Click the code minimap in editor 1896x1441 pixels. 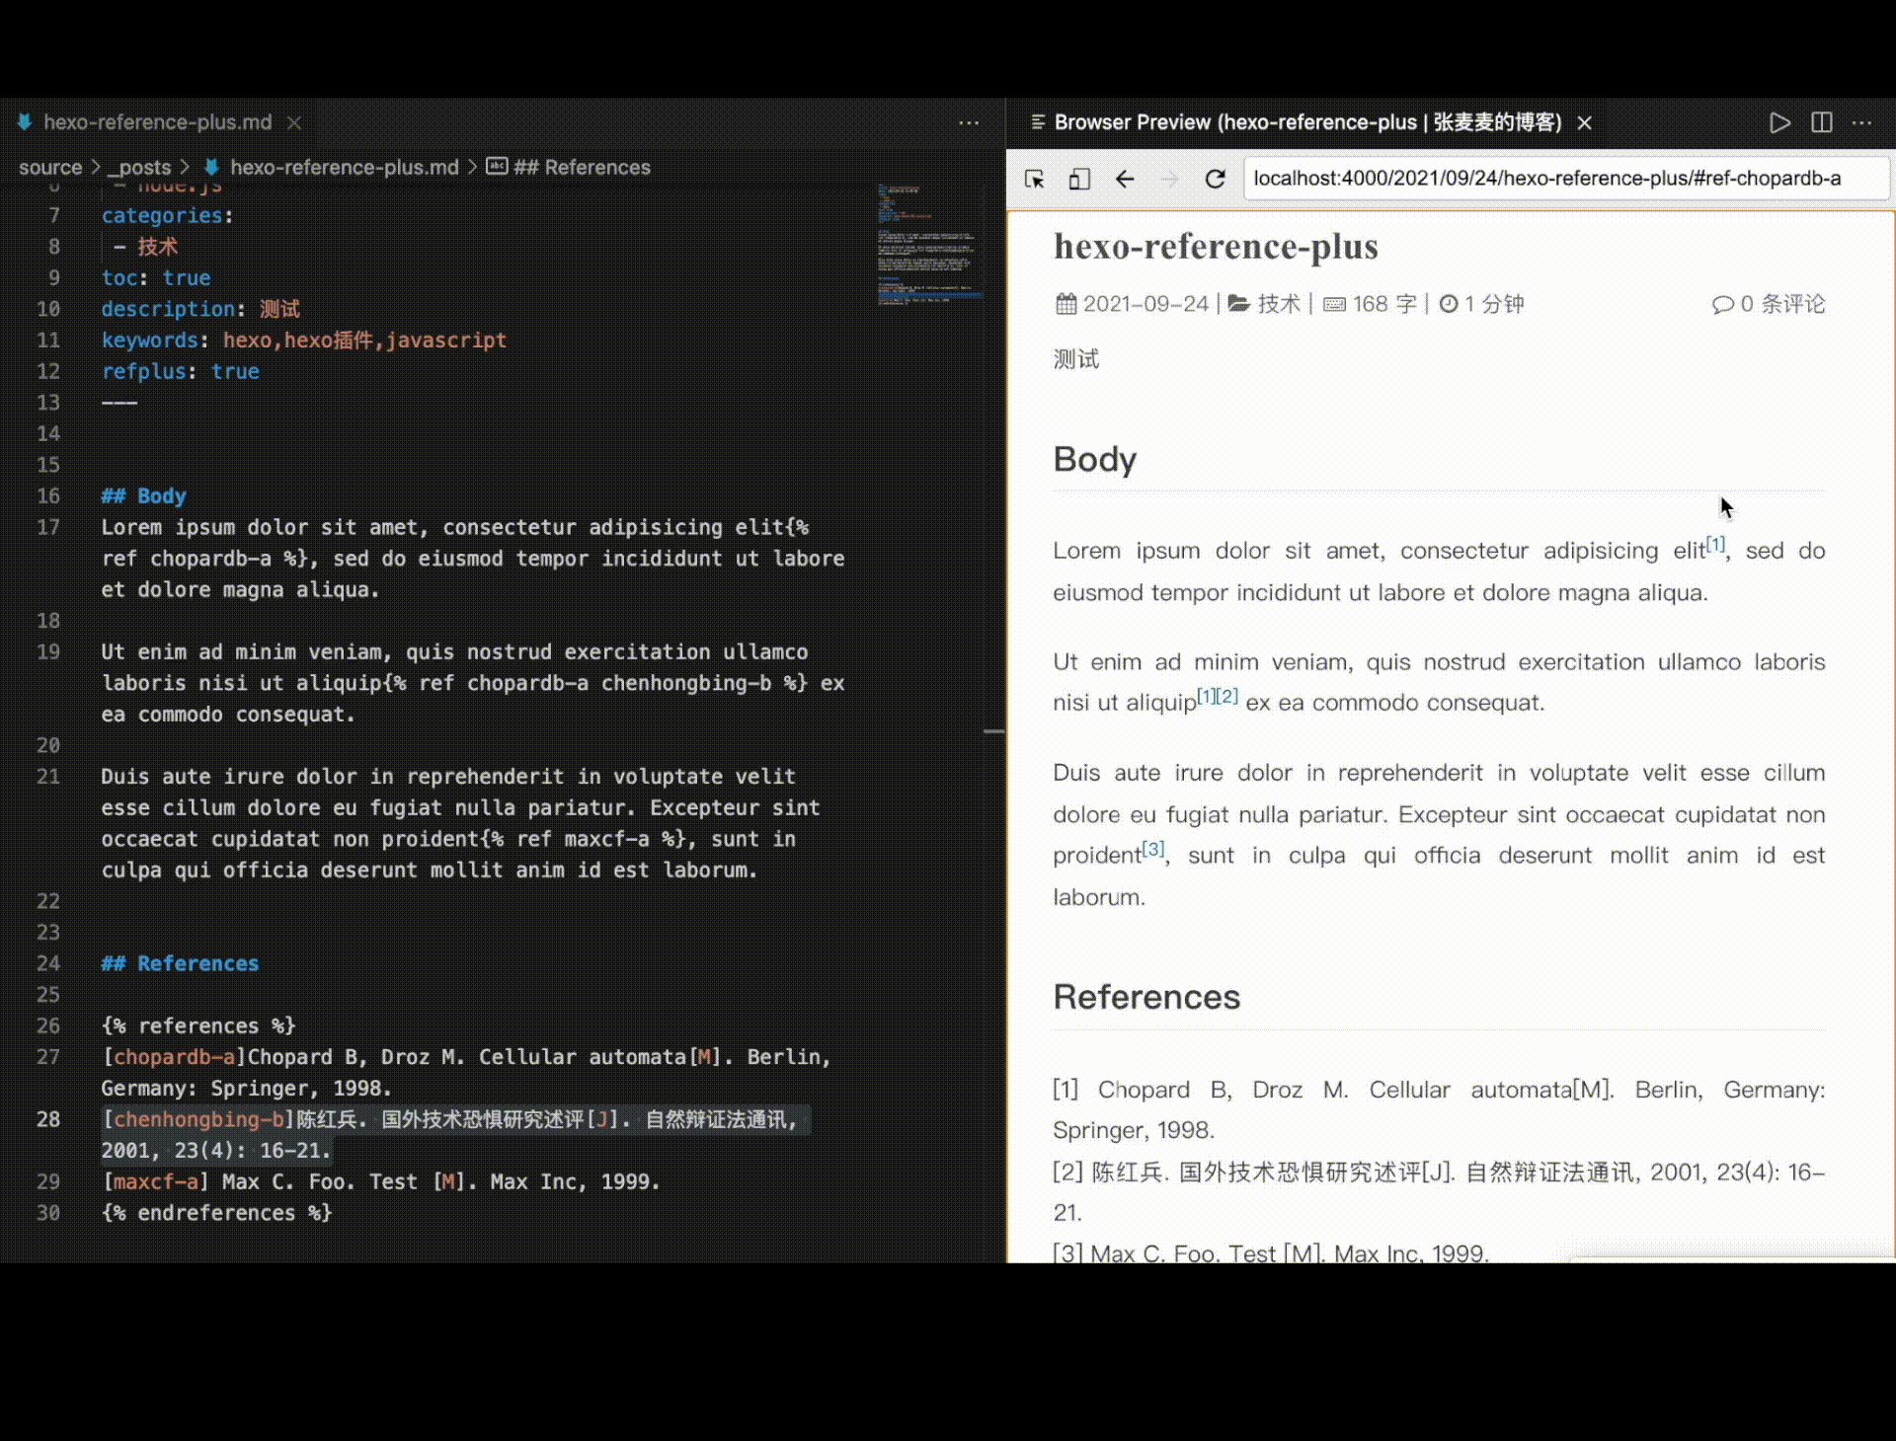click(928, 247)
